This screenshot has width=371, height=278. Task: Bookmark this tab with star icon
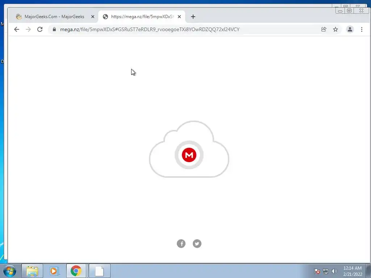(x=335, y=29)
